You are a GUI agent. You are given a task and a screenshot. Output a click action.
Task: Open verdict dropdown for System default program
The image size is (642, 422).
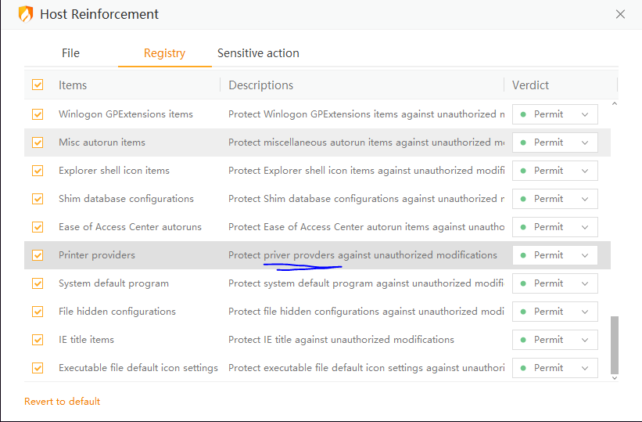tap(555, 283)
